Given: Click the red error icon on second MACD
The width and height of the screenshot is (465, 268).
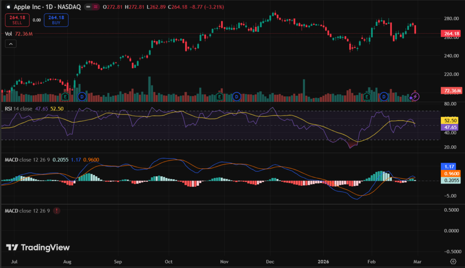Looking at the screenshot, I should pyautogui.click(x=56, y=211).
